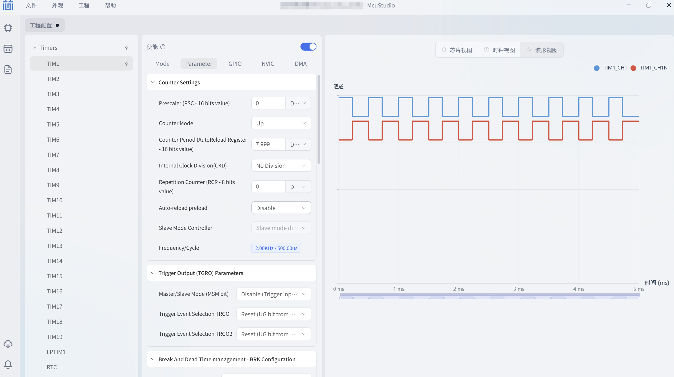Viewport: 674px width, 377px height.
Task: Open Trigger Event Selection TRGO2 dropdown
Action: pyautogui.click(x=274, y=334)
